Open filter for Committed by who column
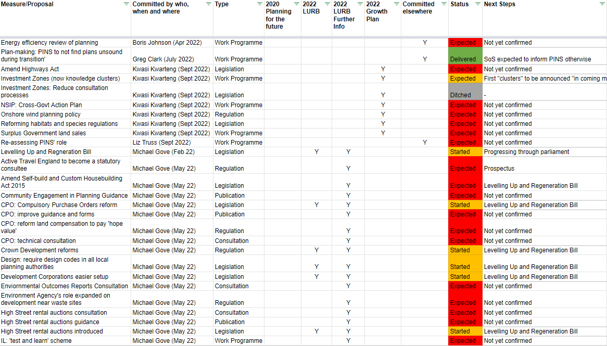The height and width of the screenshot is (346, 607). [x=209, y=4]
